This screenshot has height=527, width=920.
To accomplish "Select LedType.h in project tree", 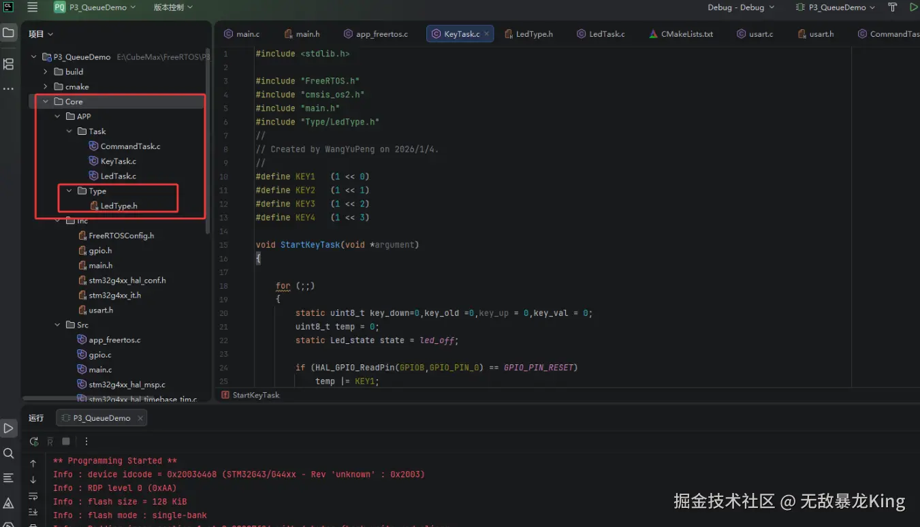I will 113,206.
